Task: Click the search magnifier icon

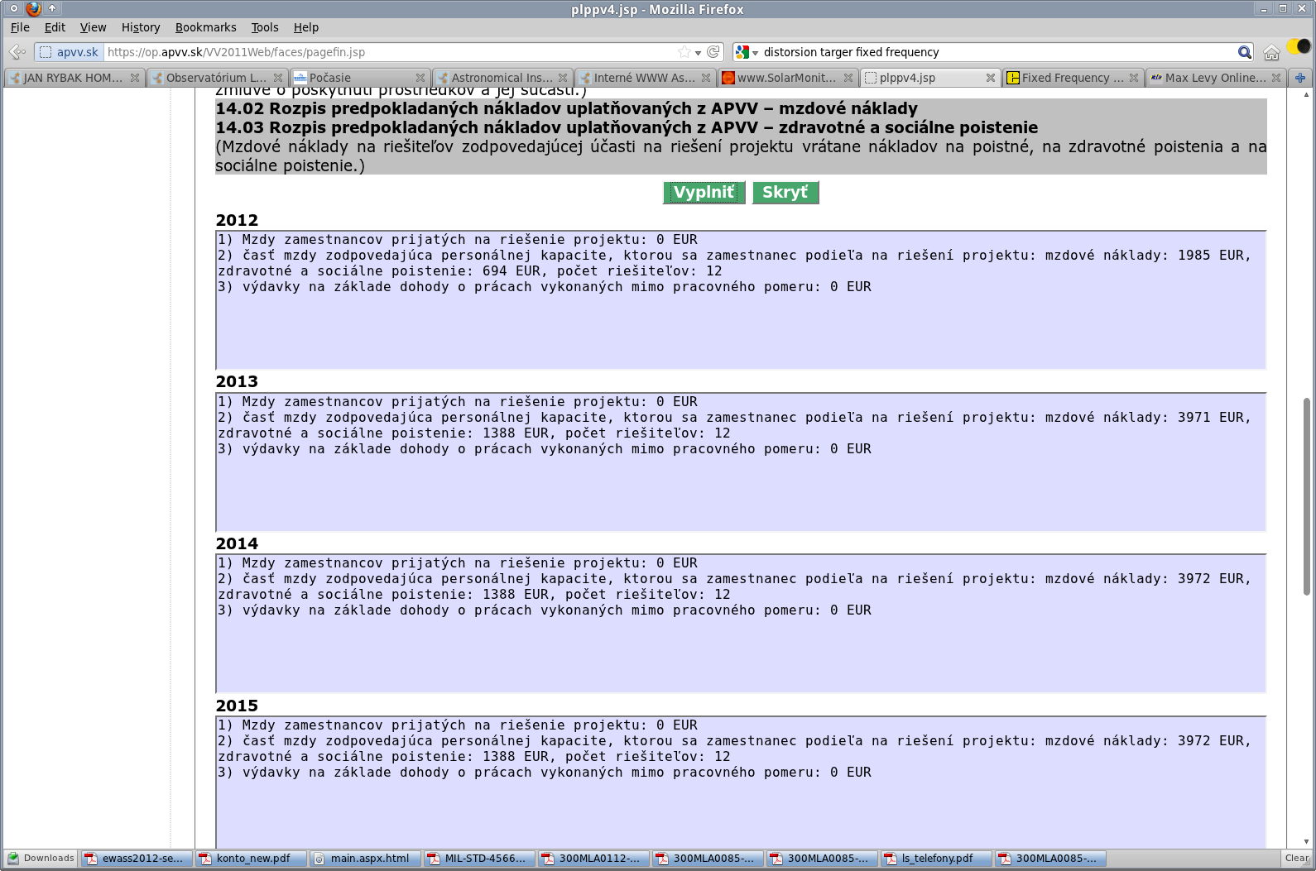Action: 1244,52
